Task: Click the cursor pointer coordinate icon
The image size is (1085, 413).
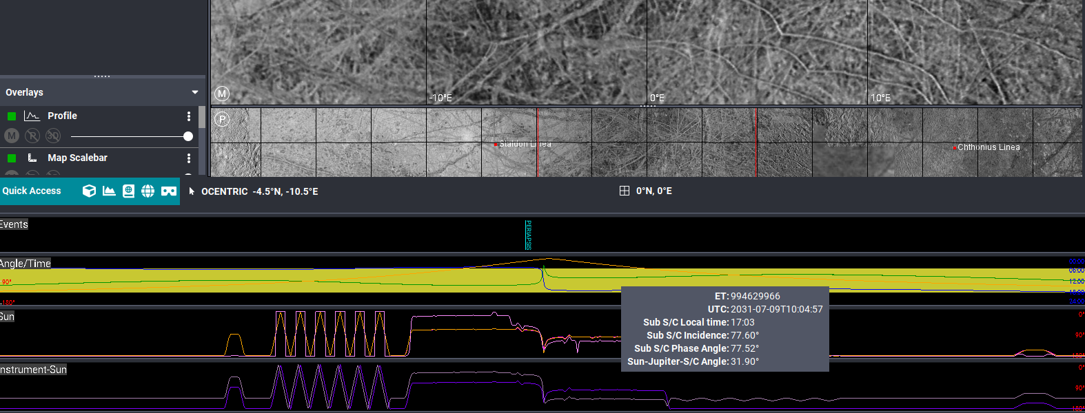Action: [x=192, y=191]
